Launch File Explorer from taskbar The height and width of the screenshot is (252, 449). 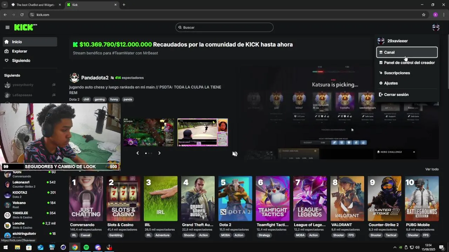[x=17, y=247]
